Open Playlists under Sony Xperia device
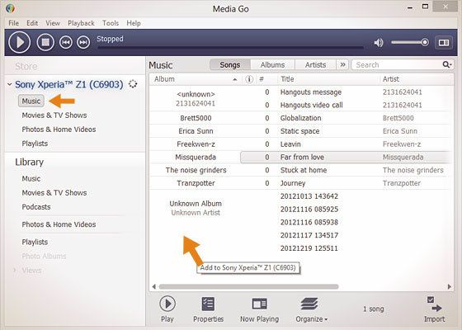 click(x=35, y=144)
